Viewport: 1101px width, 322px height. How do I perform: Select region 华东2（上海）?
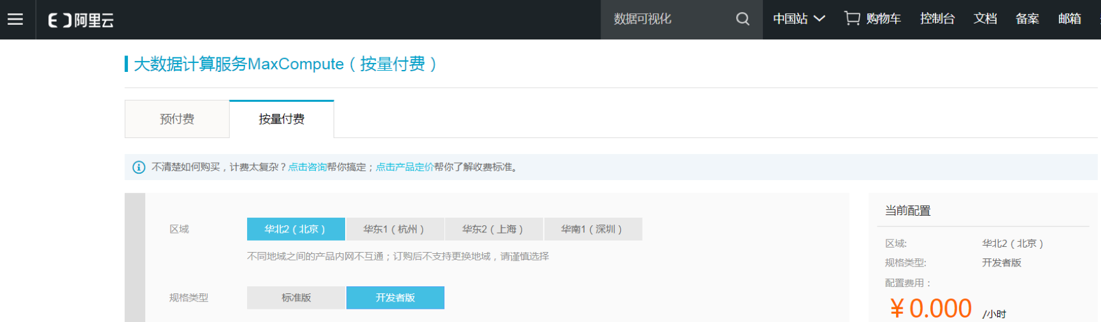click(x=494, y=229)
